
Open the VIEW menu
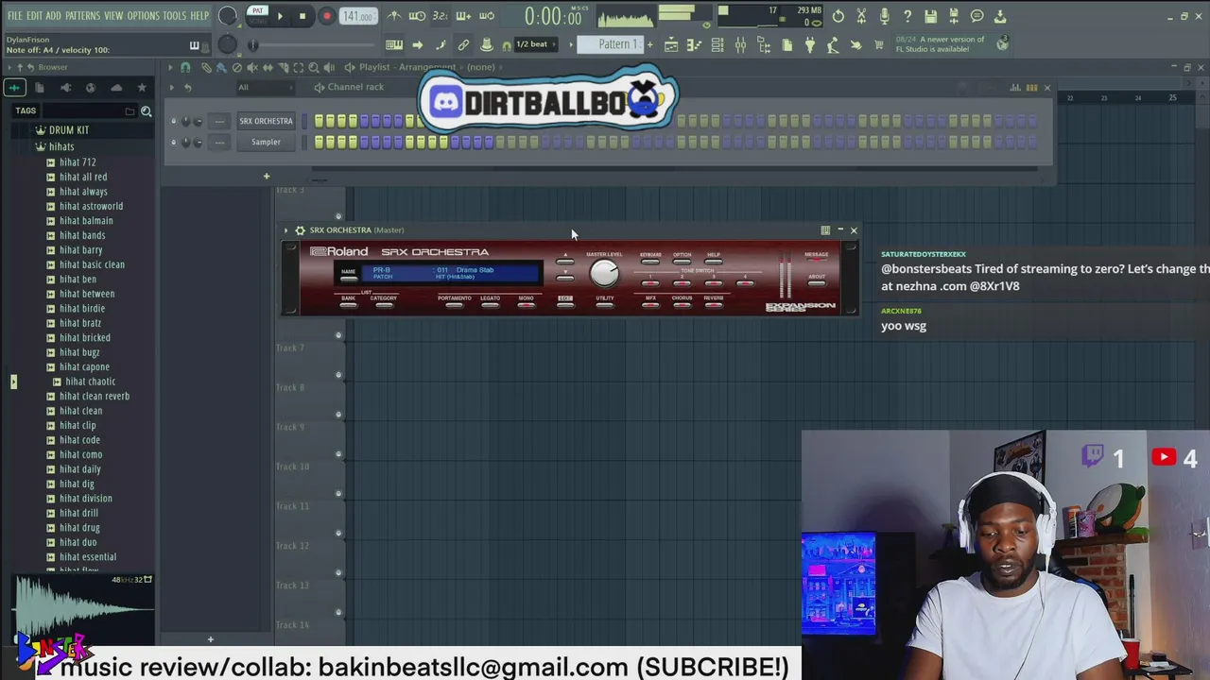tap(113, 16)
